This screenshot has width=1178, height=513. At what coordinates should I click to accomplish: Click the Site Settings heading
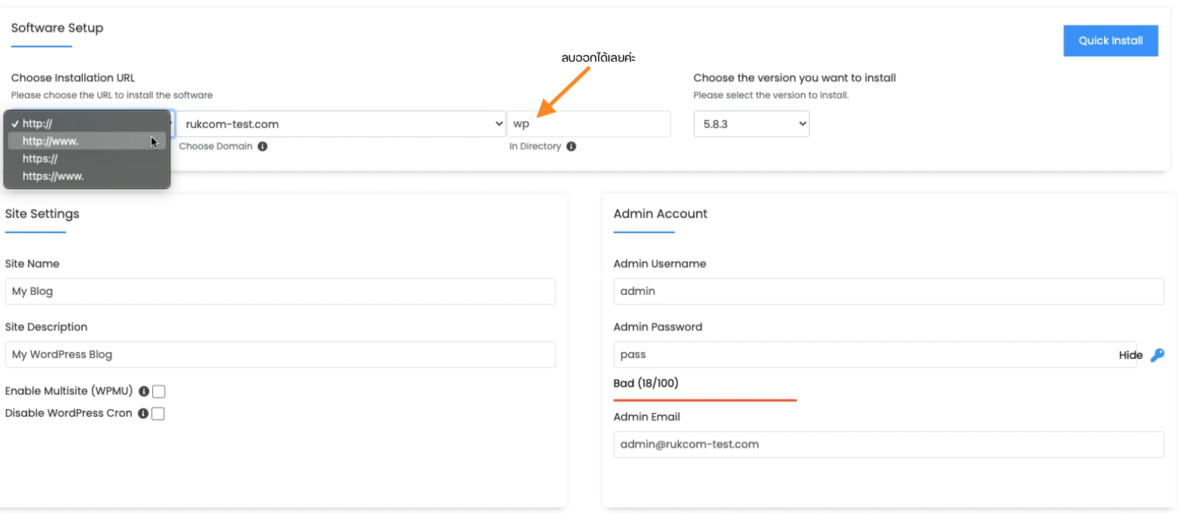42,214
